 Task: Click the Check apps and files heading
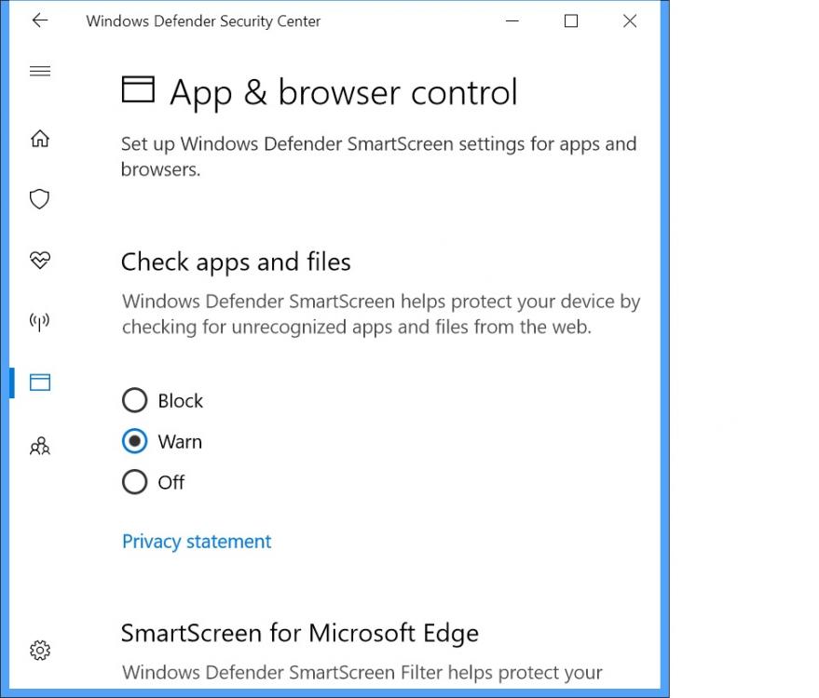(236, 262)
